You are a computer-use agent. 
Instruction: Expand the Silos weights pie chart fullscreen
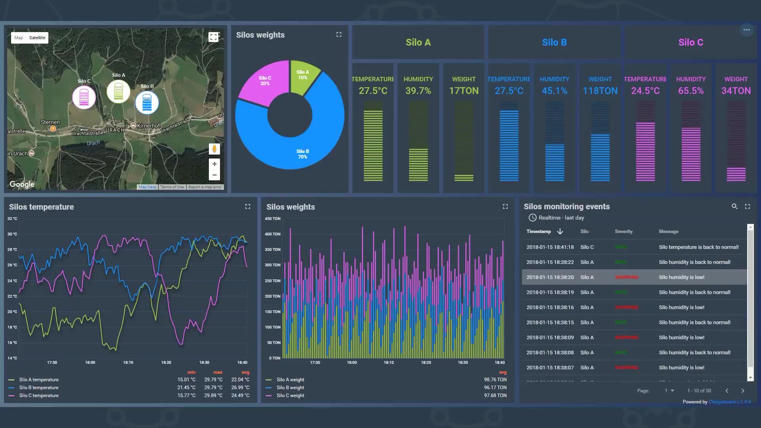tap(339, 35)
